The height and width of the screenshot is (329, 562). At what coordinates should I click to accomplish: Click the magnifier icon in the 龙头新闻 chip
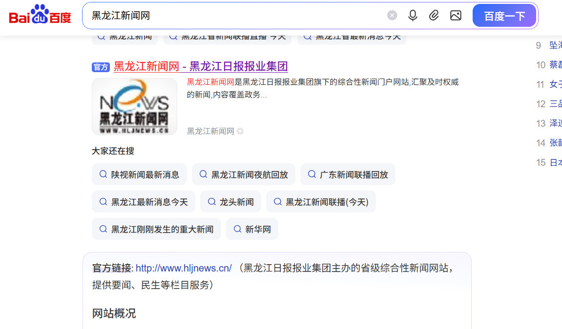pos(212,202)
